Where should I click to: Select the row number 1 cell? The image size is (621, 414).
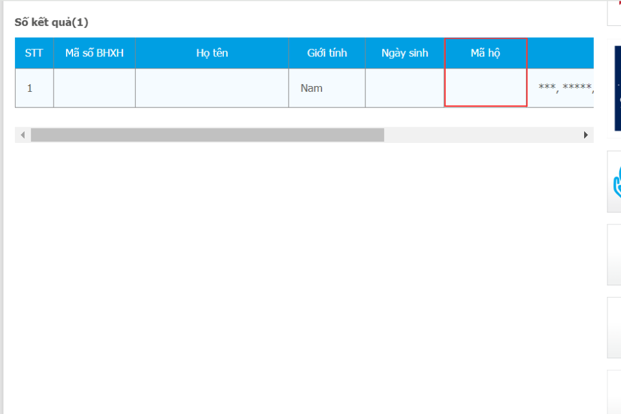pos(34,88)
